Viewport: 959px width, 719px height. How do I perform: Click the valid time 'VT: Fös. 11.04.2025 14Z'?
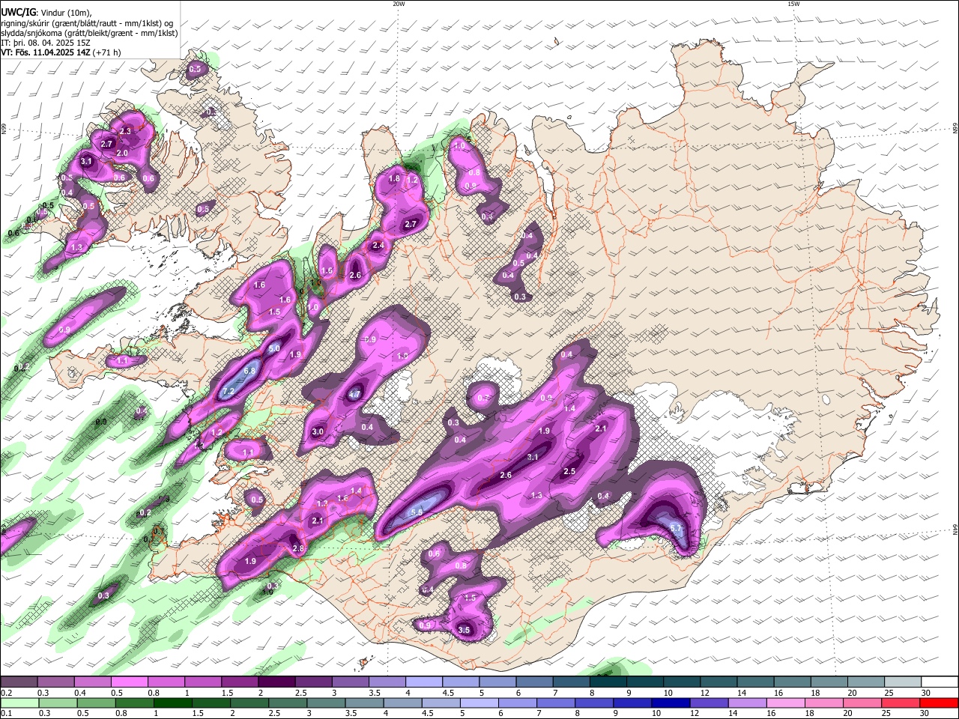click(x=44, y=52)
